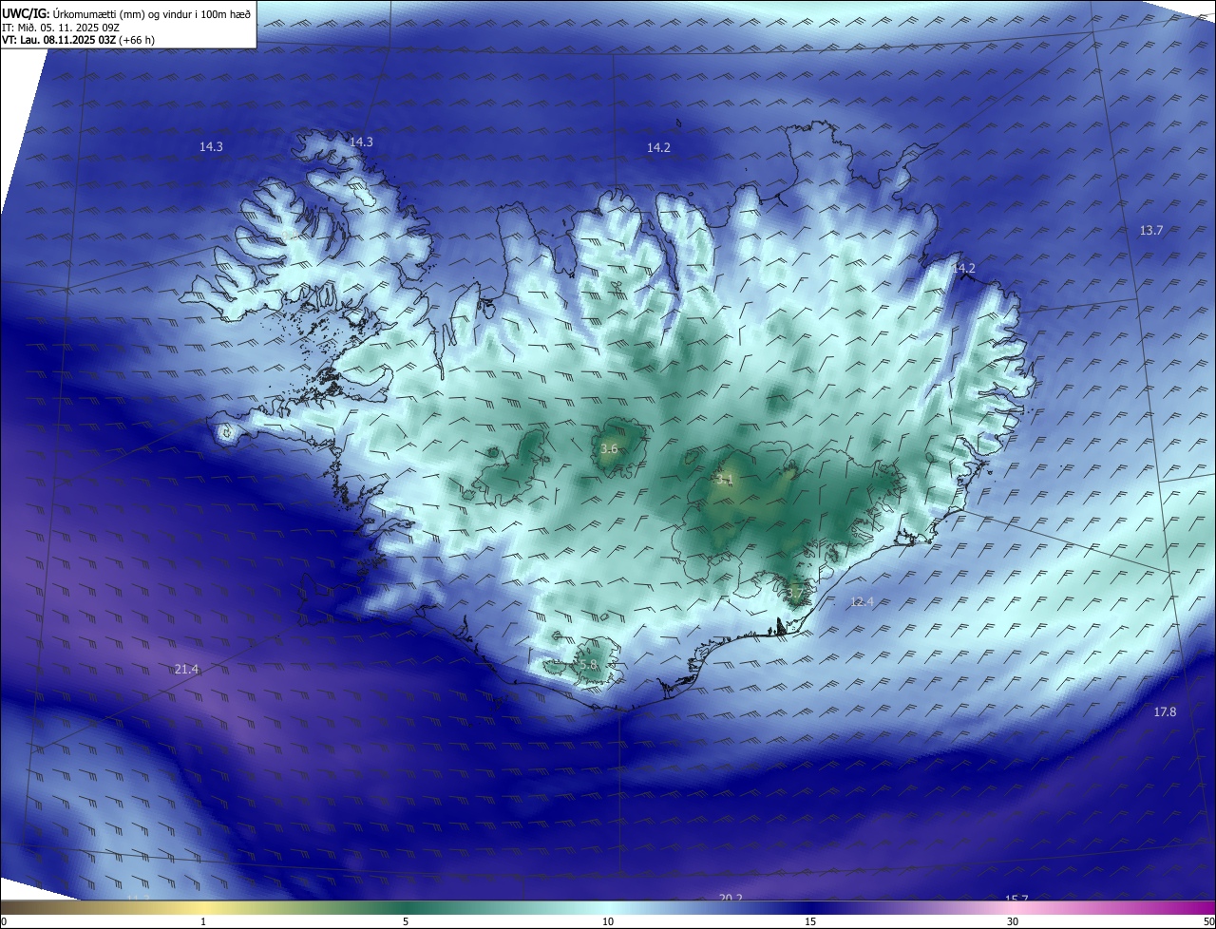Image resolution: width=1216 pixels, height=929 pixels.
Task: Click the color scale label '5'
Action: [406, 921]
